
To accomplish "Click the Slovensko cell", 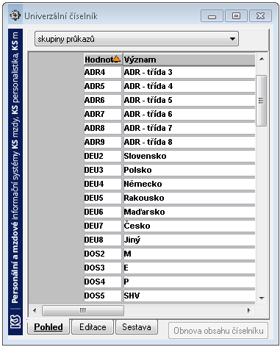I will click(189, 156).
